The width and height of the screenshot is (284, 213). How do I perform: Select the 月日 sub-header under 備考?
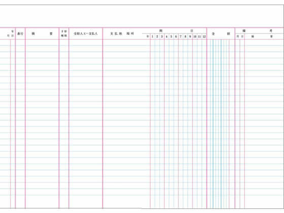[x=240, y=37]
